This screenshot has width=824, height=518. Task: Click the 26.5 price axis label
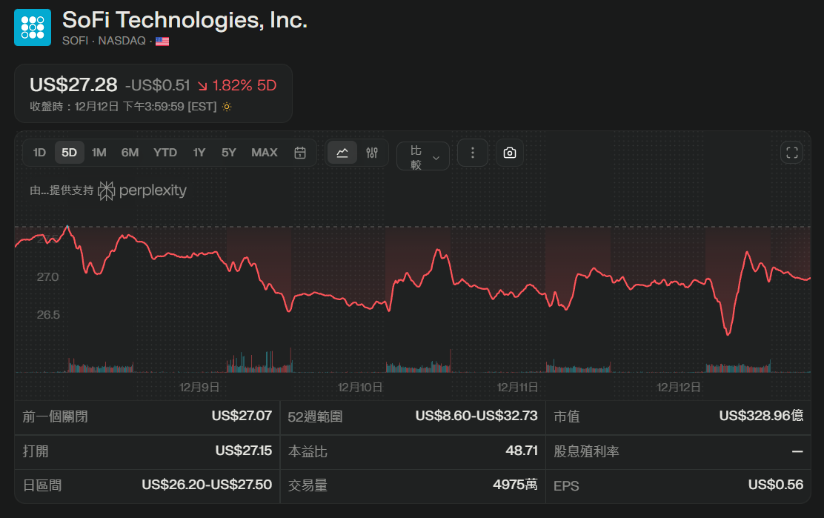(x=48, y=315)
